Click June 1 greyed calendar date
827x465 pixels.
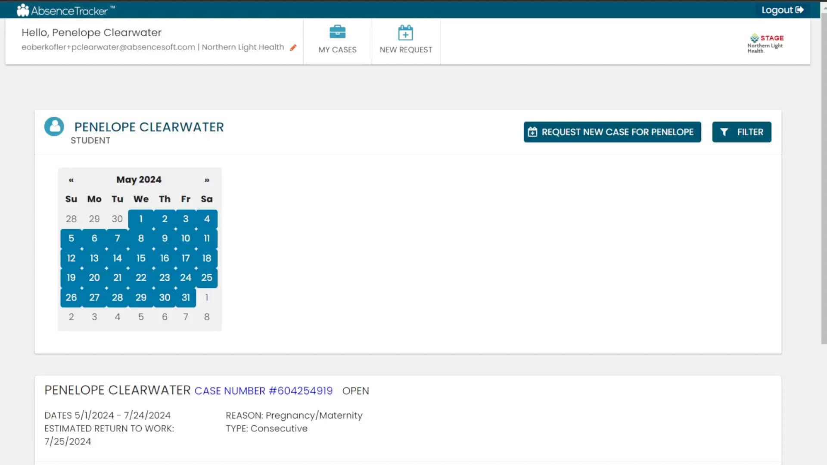[207, 298]
